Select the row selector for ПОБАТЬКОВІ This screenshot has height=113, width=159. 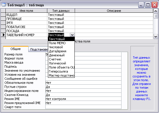pos(3,27)
